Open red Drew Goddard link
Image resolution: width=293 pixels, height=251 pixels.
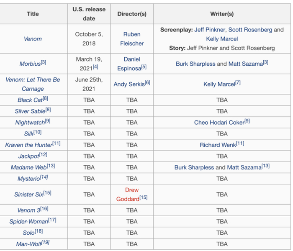click(x=128, y=195)
